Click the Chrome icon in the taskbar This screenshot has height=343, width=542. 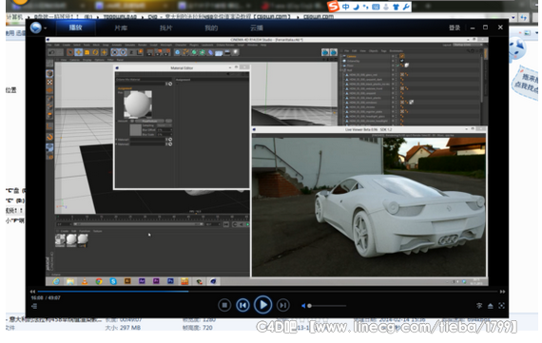[99, 281]
